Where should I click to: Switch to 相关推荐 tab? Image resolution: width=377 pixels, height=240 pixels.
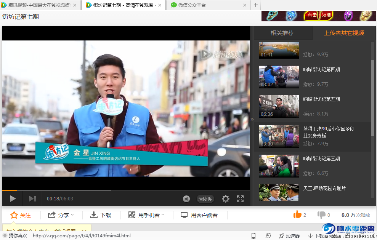click(282, 33)
